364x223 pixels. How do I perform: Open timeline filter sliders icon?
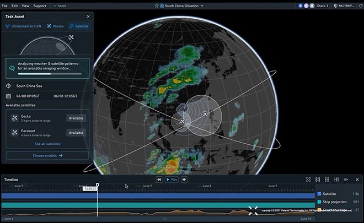click(336, 180)
